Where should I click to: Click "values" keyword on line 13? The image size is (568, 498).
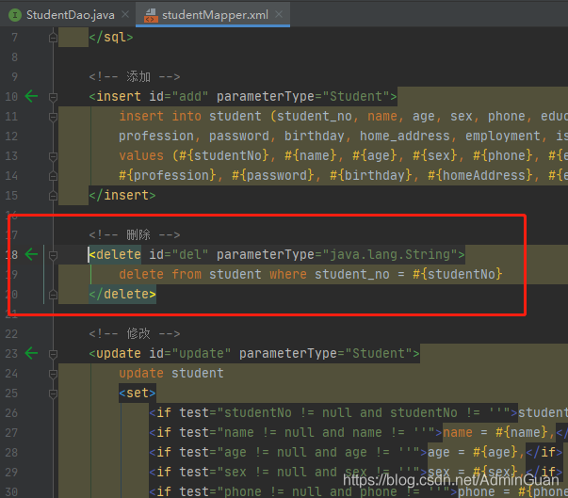click(141, 155)
